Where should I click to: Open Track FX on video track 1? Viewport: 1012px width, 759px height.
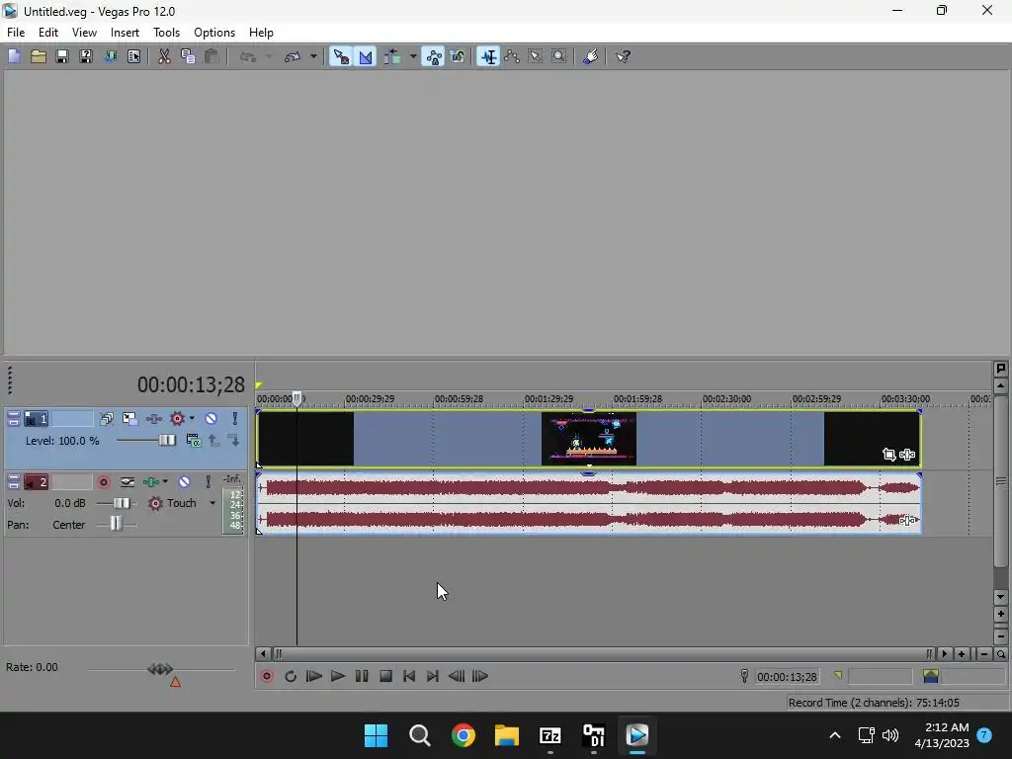pos(153,419)
